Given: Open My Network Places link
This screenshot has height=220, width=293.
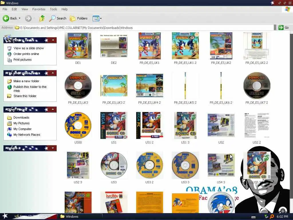Looking at the screenshot, I should click(27, 135).
